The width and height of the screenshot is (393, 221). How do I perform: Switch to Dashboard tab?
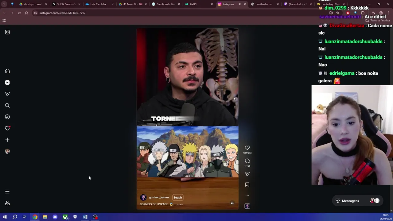pos(165,4)
